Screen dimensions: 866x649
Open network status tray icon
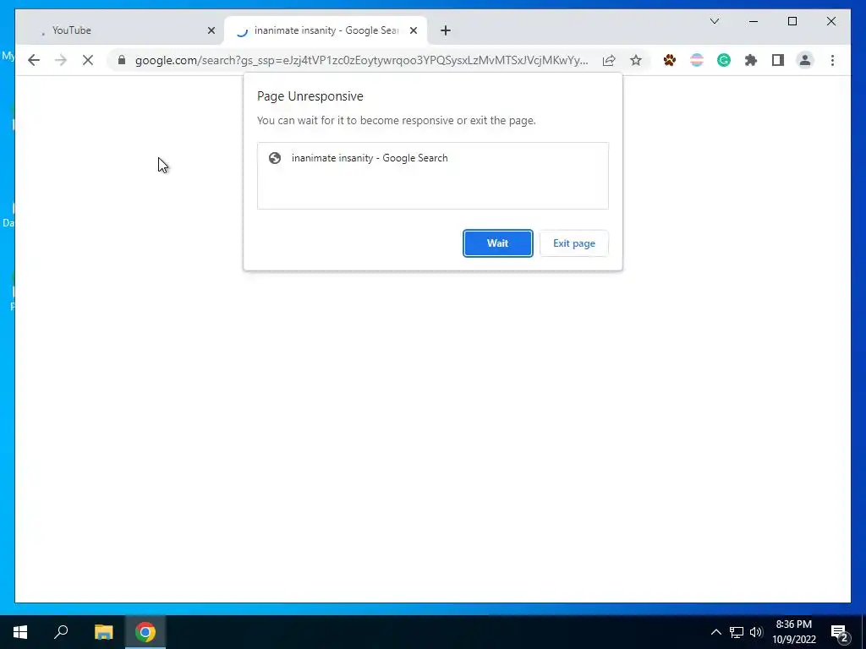[x=737, y=632]
